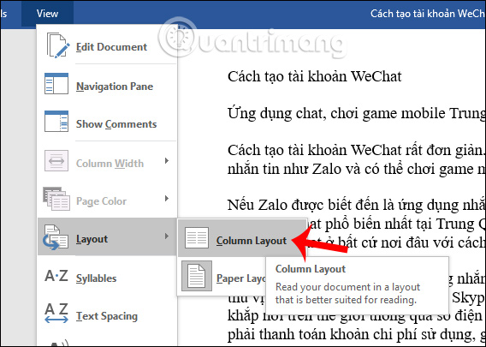Click the Navigation Pane icon

tap(56, 83)
